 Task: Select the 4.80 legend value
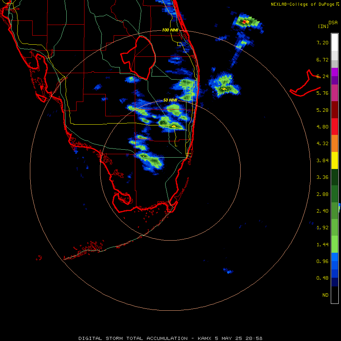[322, 127]
